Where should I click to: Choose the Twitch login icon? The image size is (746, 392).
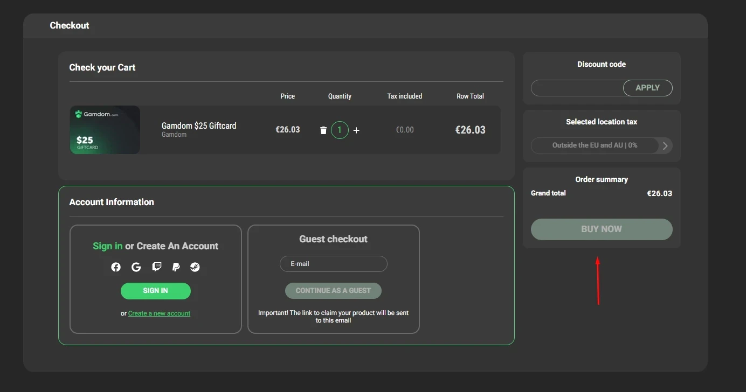[156, 267]
